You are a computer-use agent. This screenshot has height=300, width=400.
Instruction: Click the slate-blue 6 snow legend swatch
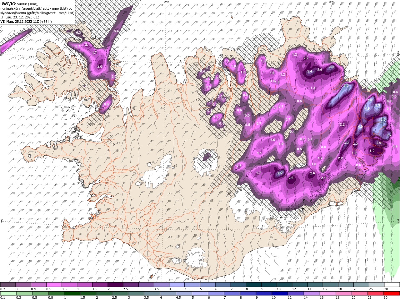(x=223, y=285)
